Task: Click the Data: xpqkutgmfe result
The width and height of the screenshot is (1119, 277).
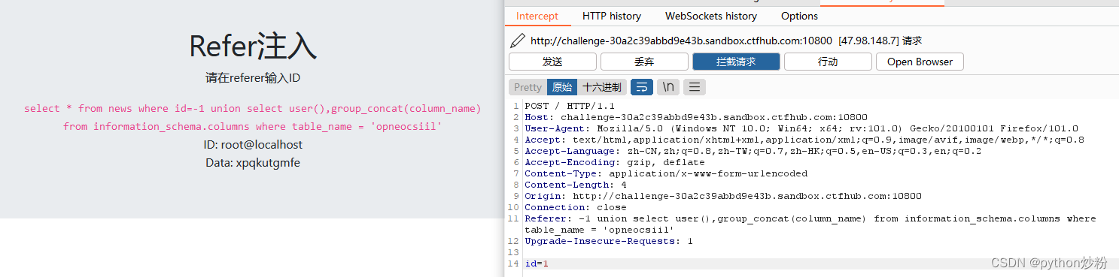Action: (253, 162)
